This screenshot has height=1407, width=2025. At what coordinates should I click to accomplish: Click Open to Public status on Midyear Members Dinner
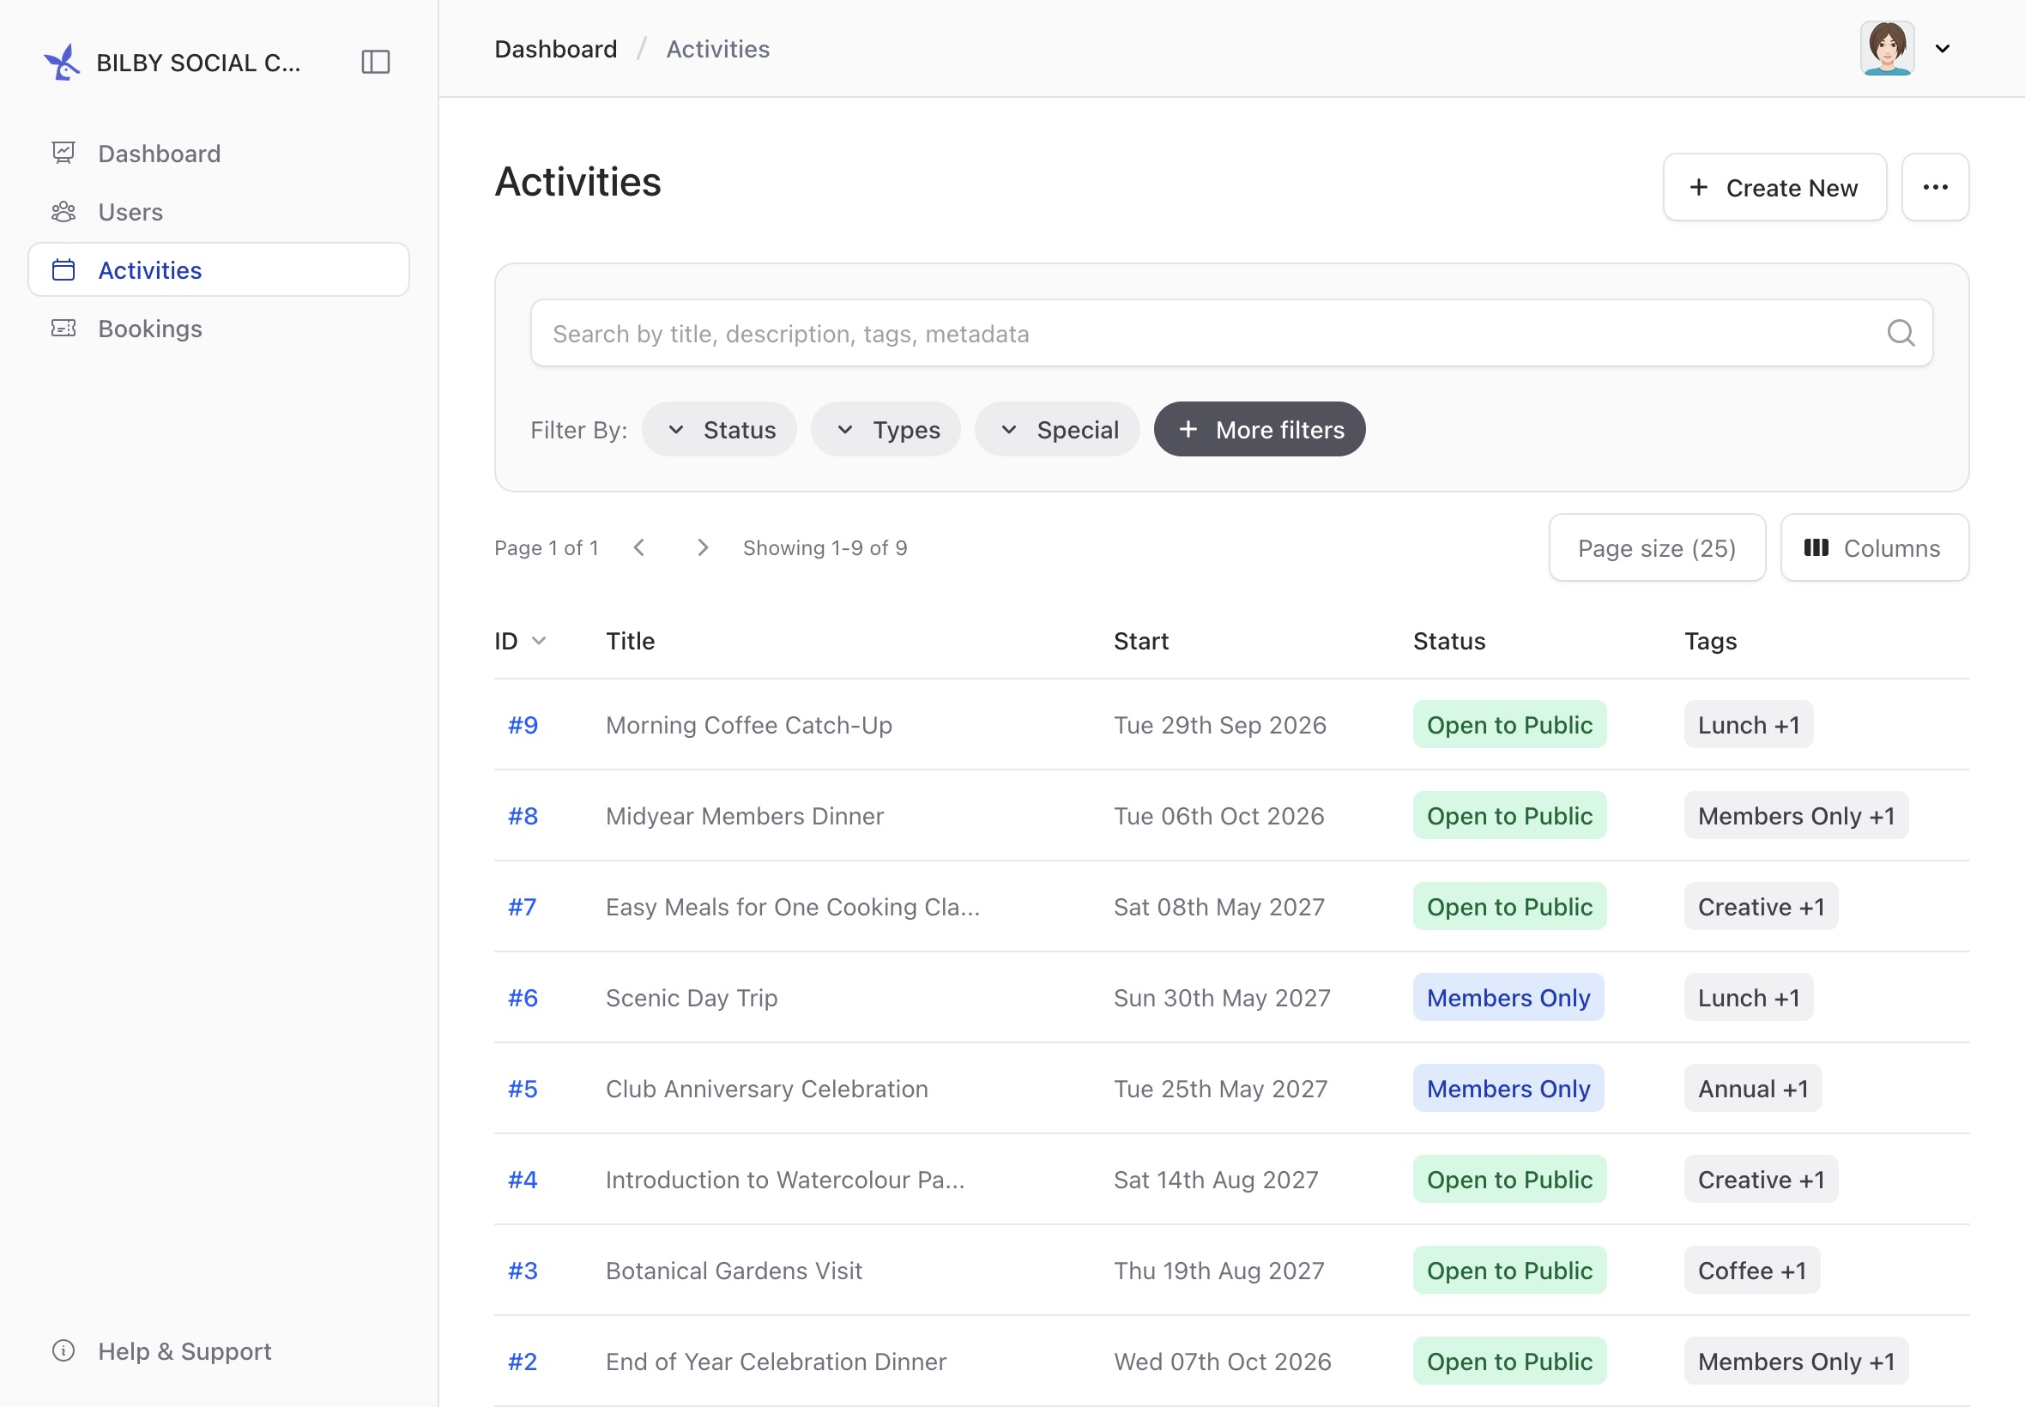(x=1509, y=816)
